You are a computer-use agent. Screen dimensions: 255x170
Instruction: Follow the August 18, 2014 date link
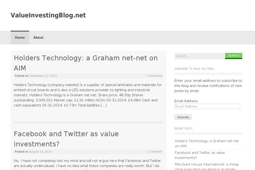pos(40,152)
